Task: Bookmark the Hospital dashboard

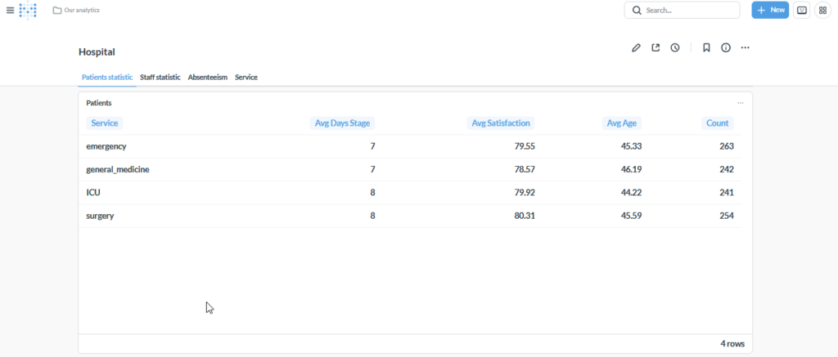Action: 706,48
